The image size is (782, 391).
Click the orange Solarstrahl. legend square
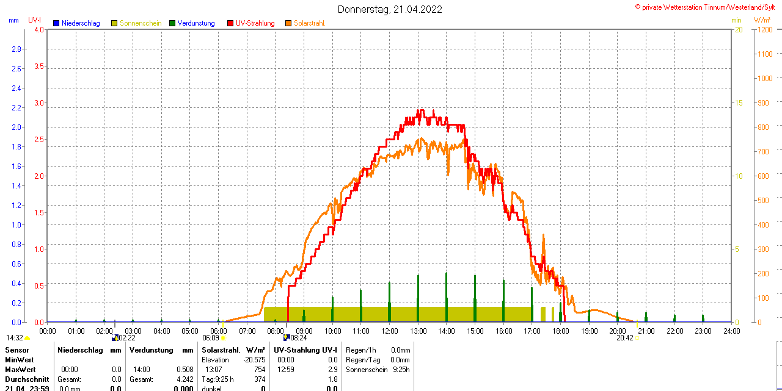288,23
